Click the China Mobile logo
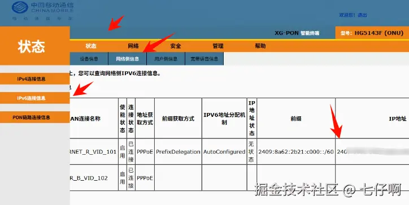This screenshot has width=409, height=205. point(43,10)
